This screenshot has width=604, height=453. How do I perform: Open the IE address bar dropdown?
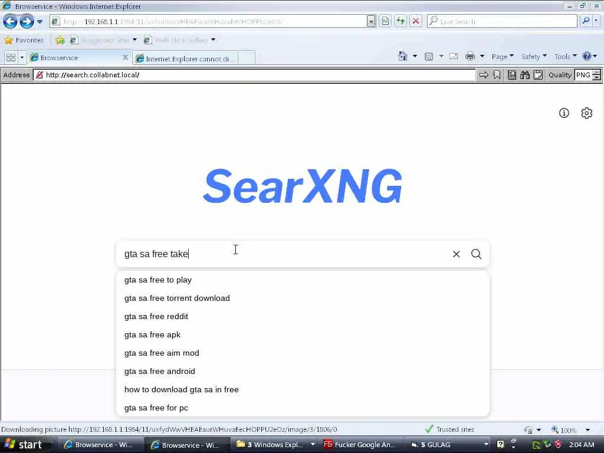click(x=371, y=22)
